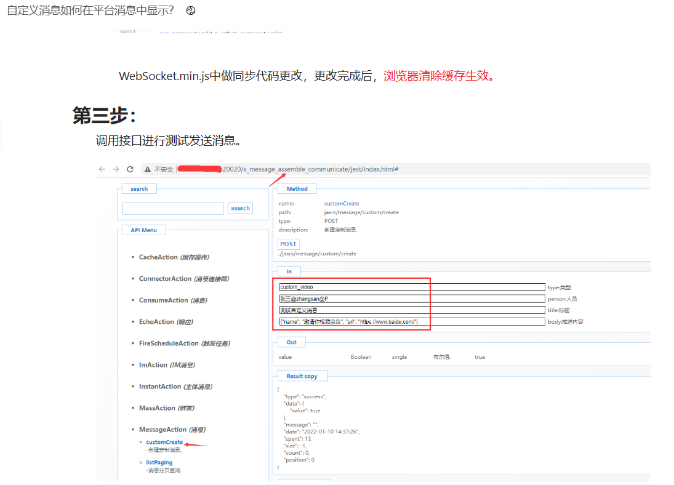This screenshot has width=674, height=485.
Task: Select the listPaging API link
Action: [159, 462]
